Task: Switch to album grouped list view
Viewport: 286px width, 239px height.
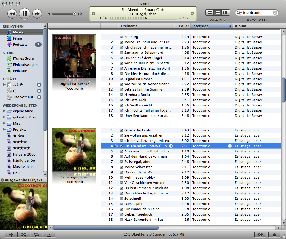Action: (x=217, y=13)
